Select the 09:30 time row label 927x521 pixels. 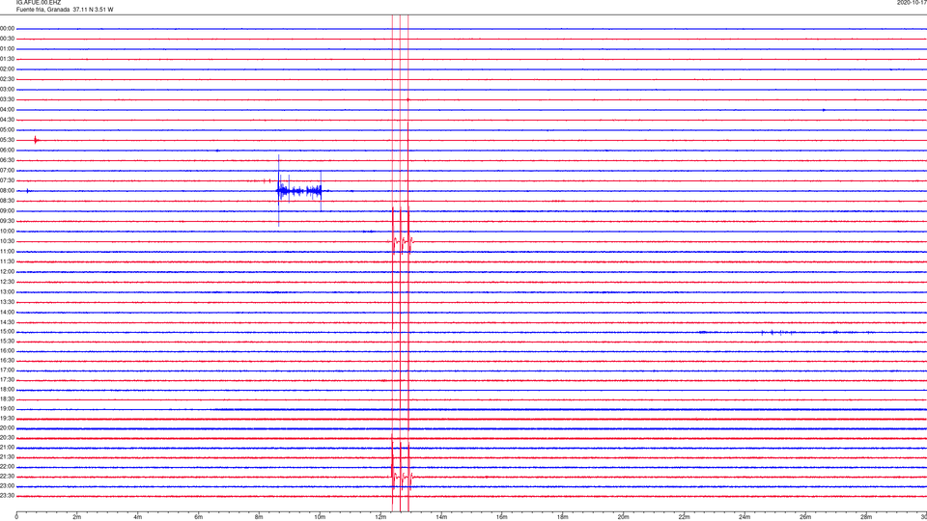pyautogui.click(x=7, y=221)
